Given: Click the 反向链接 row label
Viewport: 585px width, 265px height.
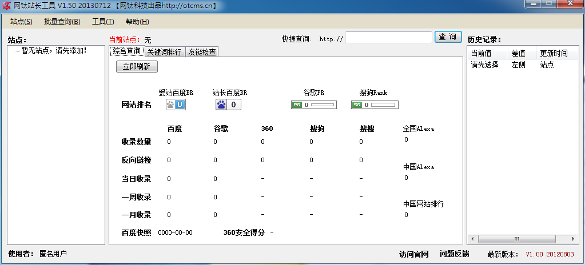Looking at the screenshot, I should pos(136,160).
